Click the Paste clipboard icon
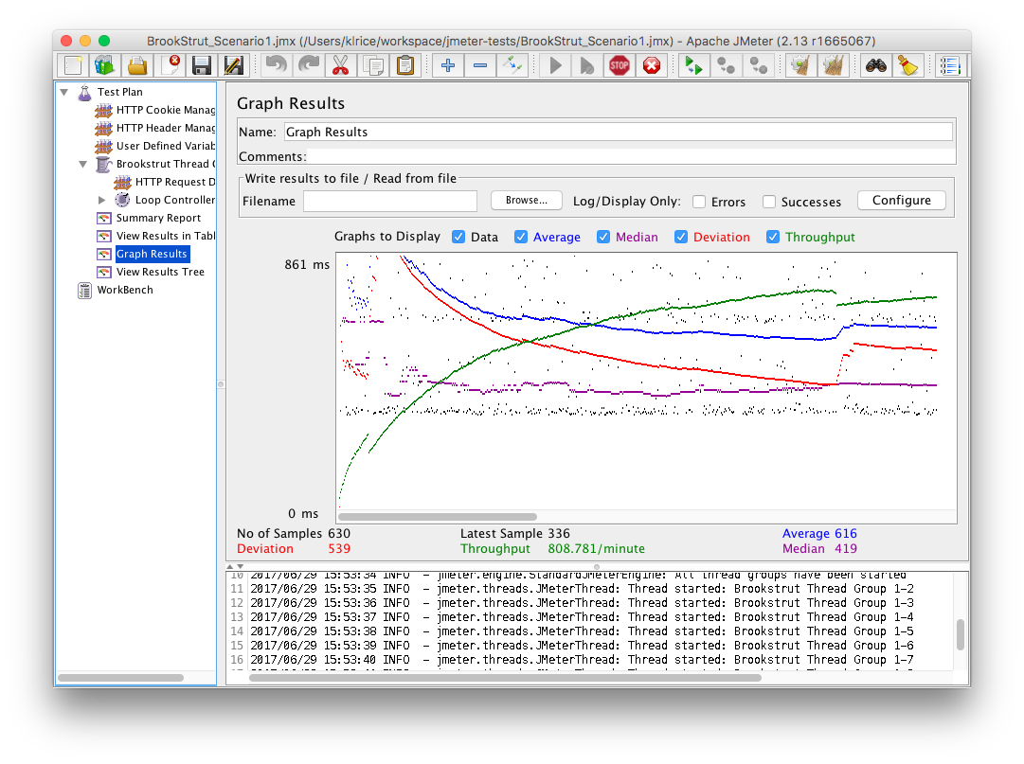The height and width of the screenshot is (764, 1024). pyautogui.click(x=405, y=65)
